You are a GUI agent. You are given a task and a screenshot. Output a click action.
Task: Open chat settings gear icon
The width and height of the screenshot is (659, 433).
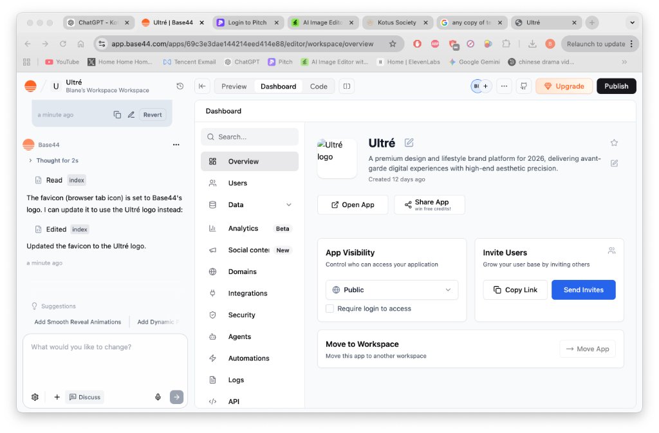pyautogui.click(x=35, y=397)
